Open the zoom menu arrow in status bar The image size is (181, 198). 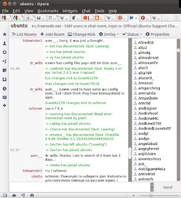[133, 196]
